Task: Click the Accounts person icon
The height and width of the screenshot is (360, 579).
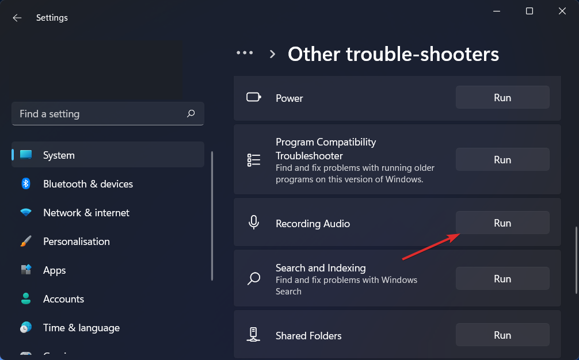Action: (26, 299)
